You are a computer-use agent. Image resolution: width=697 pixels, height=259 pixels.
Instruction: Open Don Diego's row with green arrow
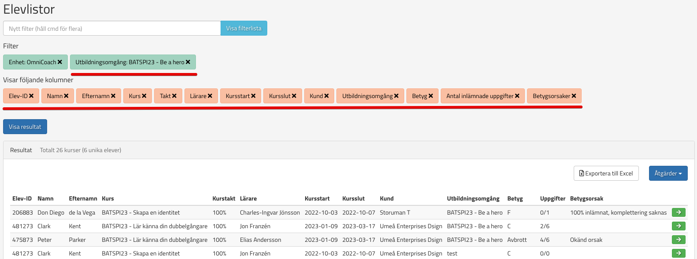[679, 212]
